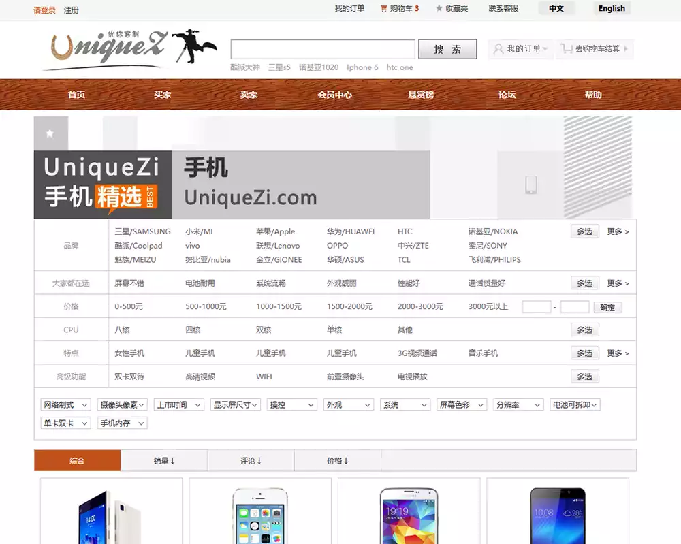Viewport: 681px width, 544px height.
Task: Switch language to English
Action: [x=612, y=8]
